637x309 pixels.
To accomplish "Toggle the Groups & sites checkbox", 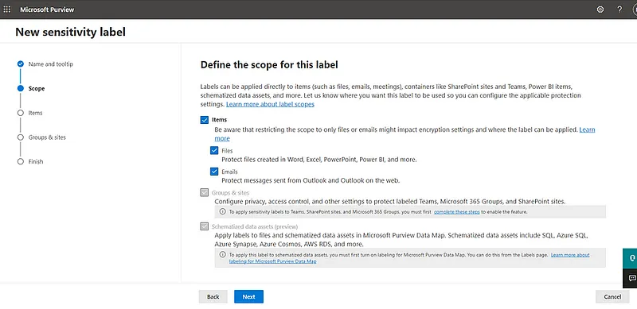I will point(205,192).
